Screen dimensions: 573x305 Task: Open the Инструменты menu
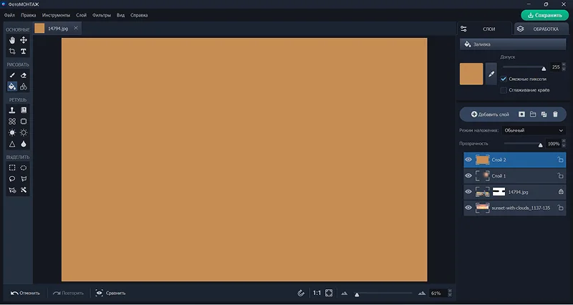coord(56,15)
